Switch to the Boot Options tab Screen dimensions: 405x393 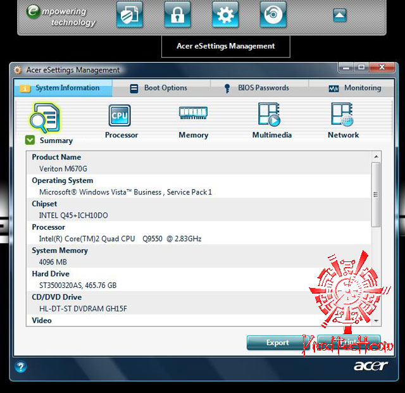pyautogui.click(x=161, y=88)
